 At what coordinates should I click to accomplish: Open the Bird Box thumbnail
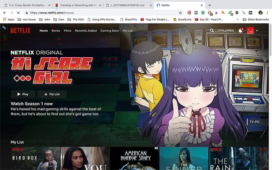click(35, 158)
